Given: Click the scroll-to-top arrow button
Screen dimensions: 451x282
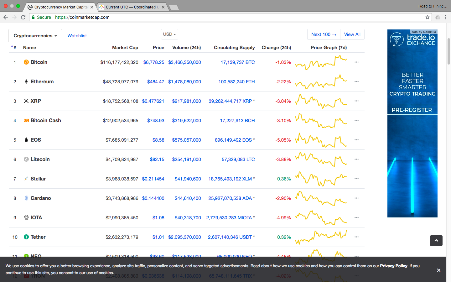Looking at the screenshot, I should point(436,241).
